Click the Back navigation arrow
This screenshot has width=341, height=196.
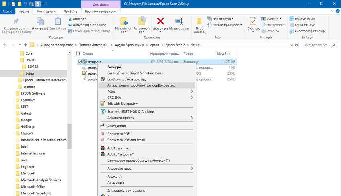pyautogui.click(x=5, y=45)
